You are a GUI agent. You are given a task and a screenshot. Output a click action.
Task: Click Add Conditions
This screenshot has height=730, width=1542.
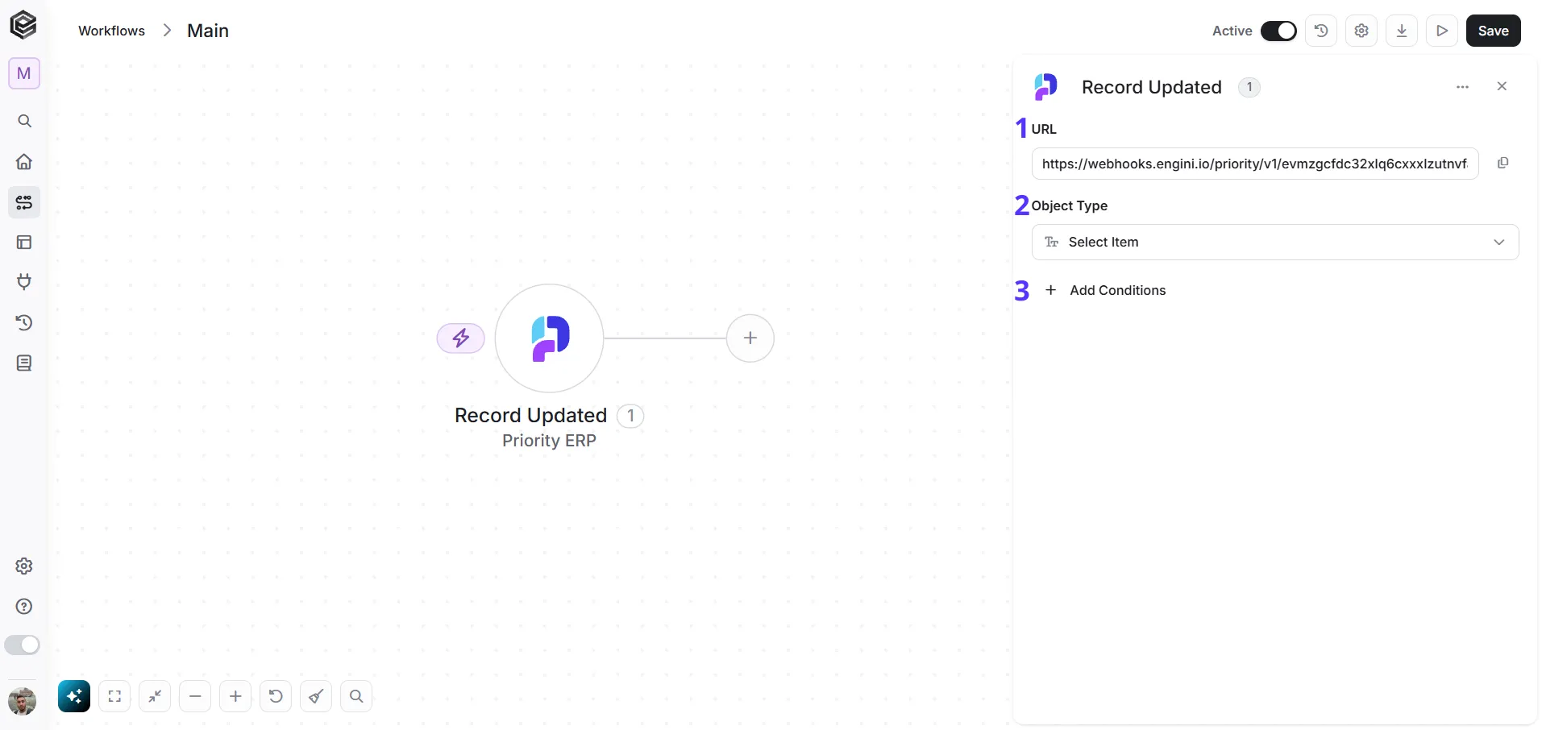pyautogui.click(x=1105, y=290)
